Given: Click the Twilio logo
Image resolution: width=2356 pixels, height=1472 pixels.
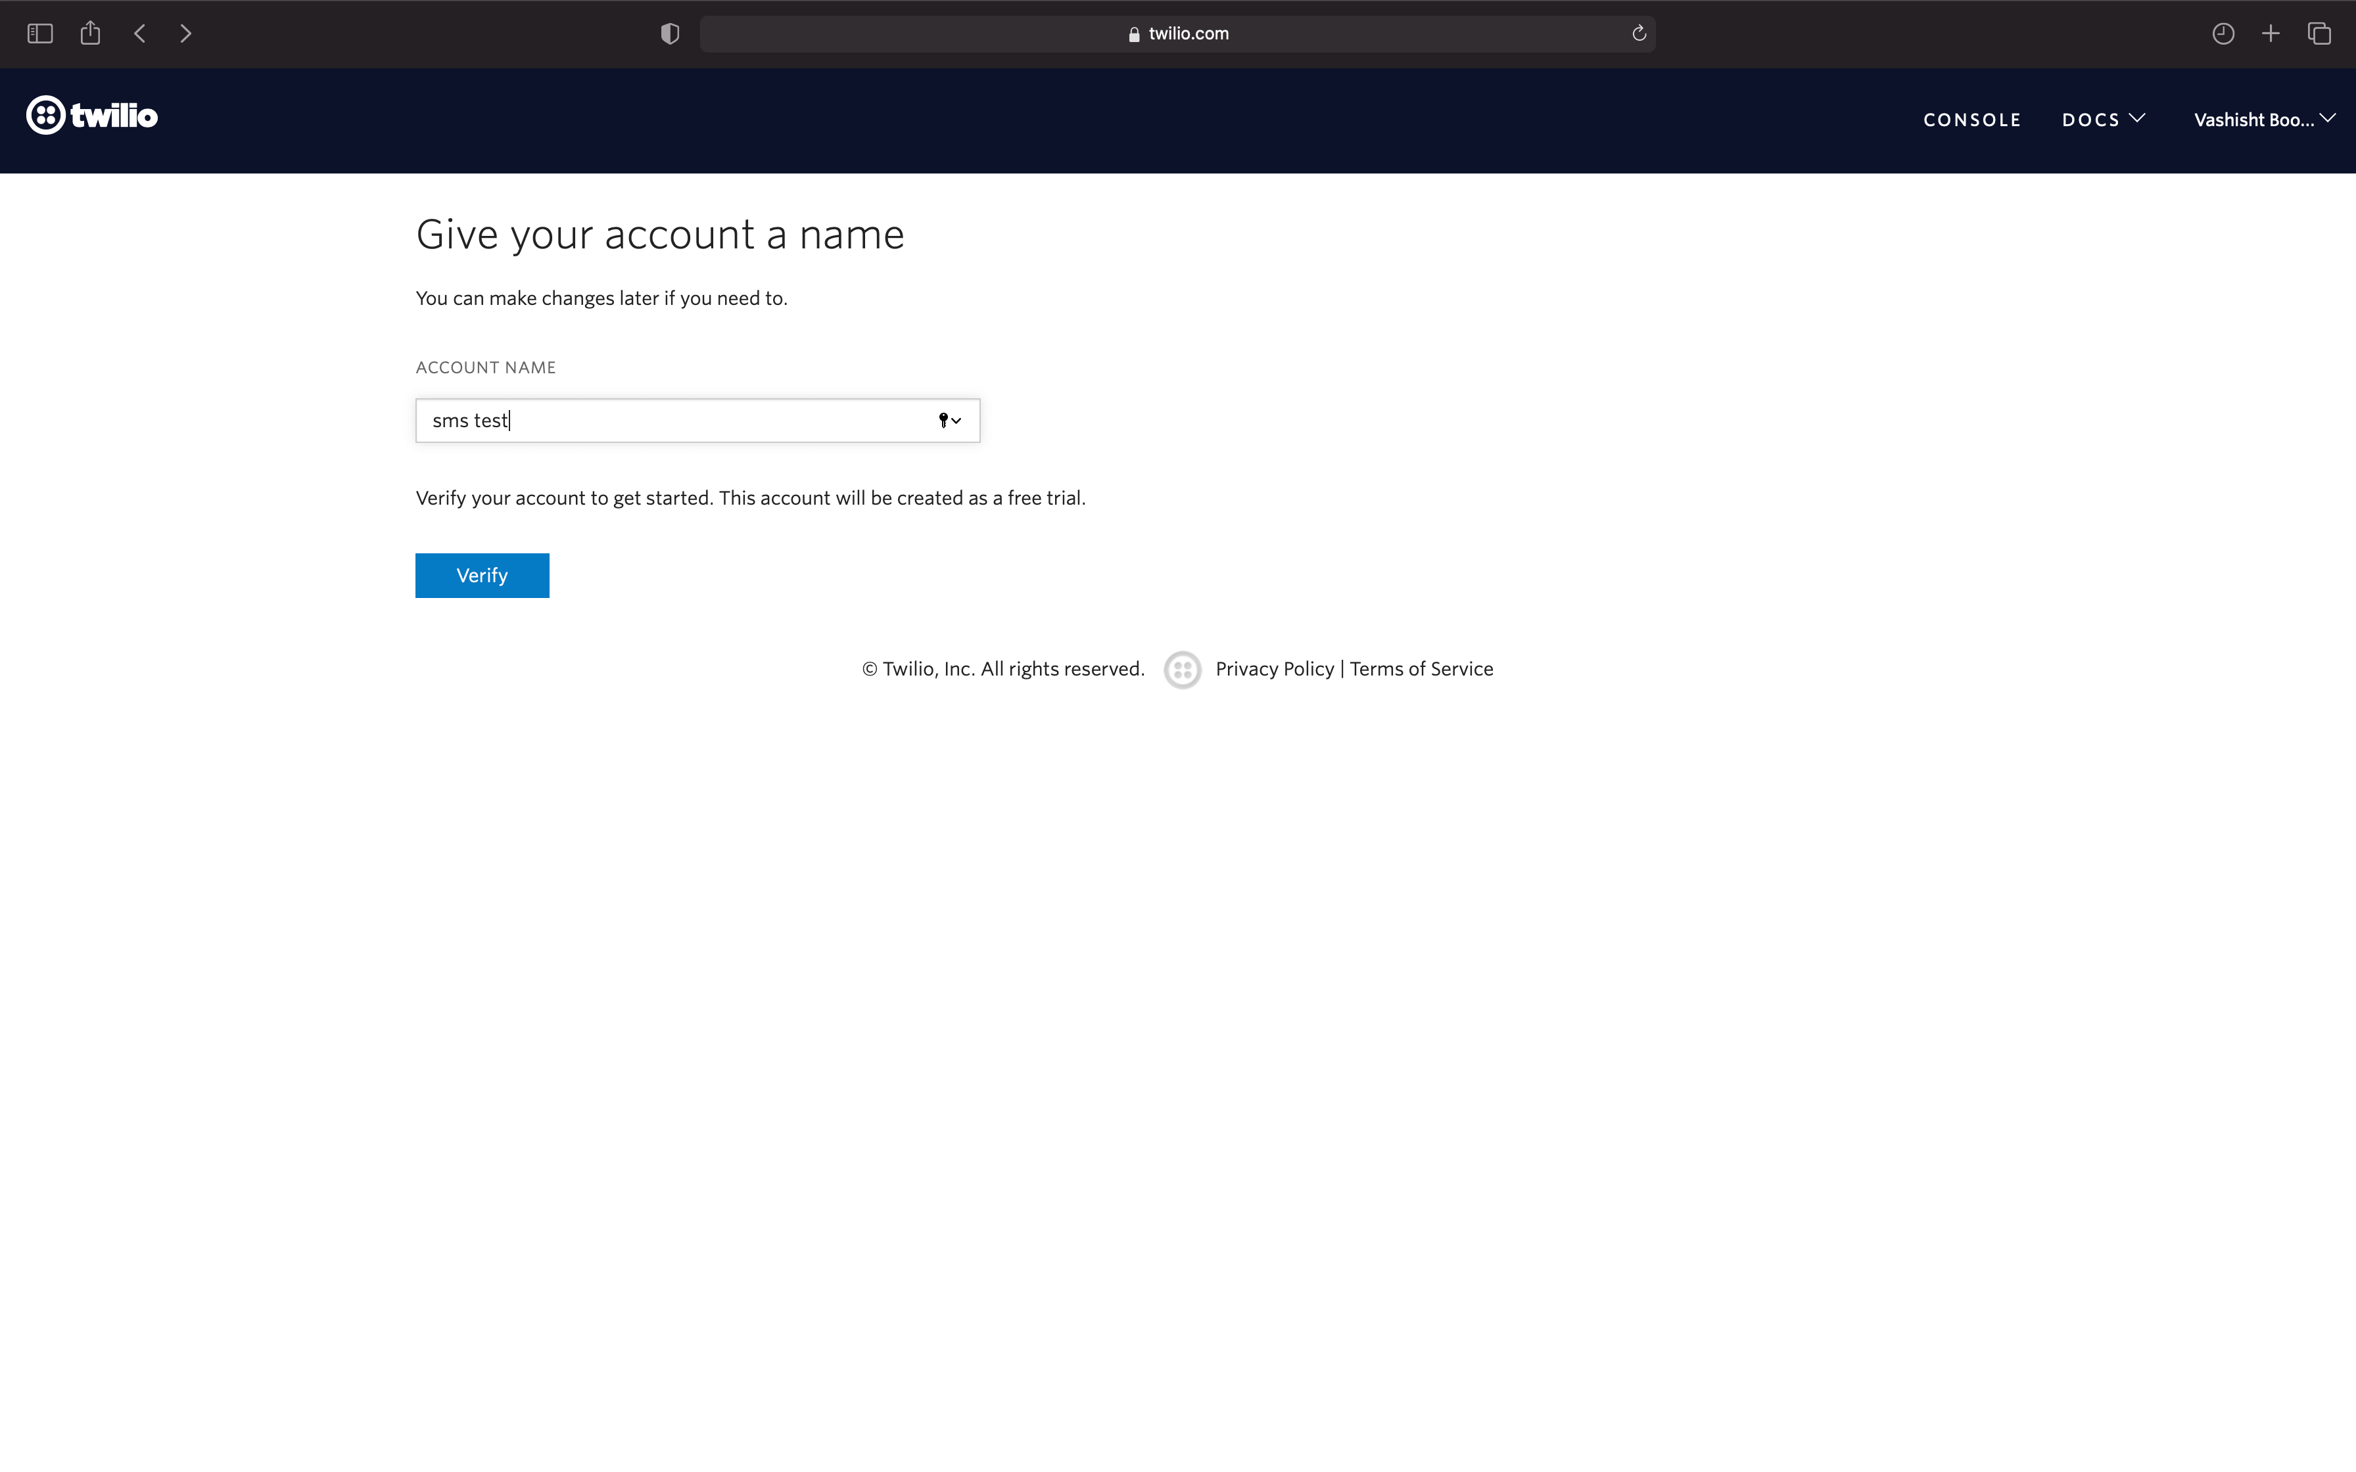Looking at the screenshot, I should [91, 116].
